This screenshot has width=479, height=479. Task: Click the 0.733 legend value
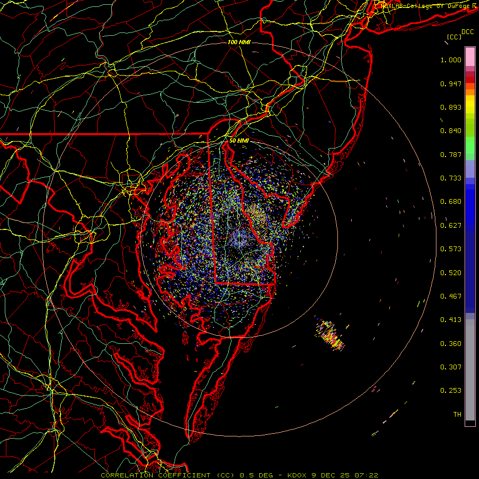[451, 178]
